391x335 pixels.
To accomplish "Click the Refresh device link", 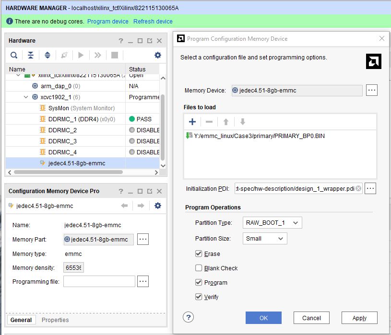I will [x=153, y=22].
